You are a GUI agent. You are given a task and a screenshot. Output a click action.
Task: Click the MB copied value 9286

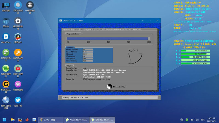click(88, 54)
